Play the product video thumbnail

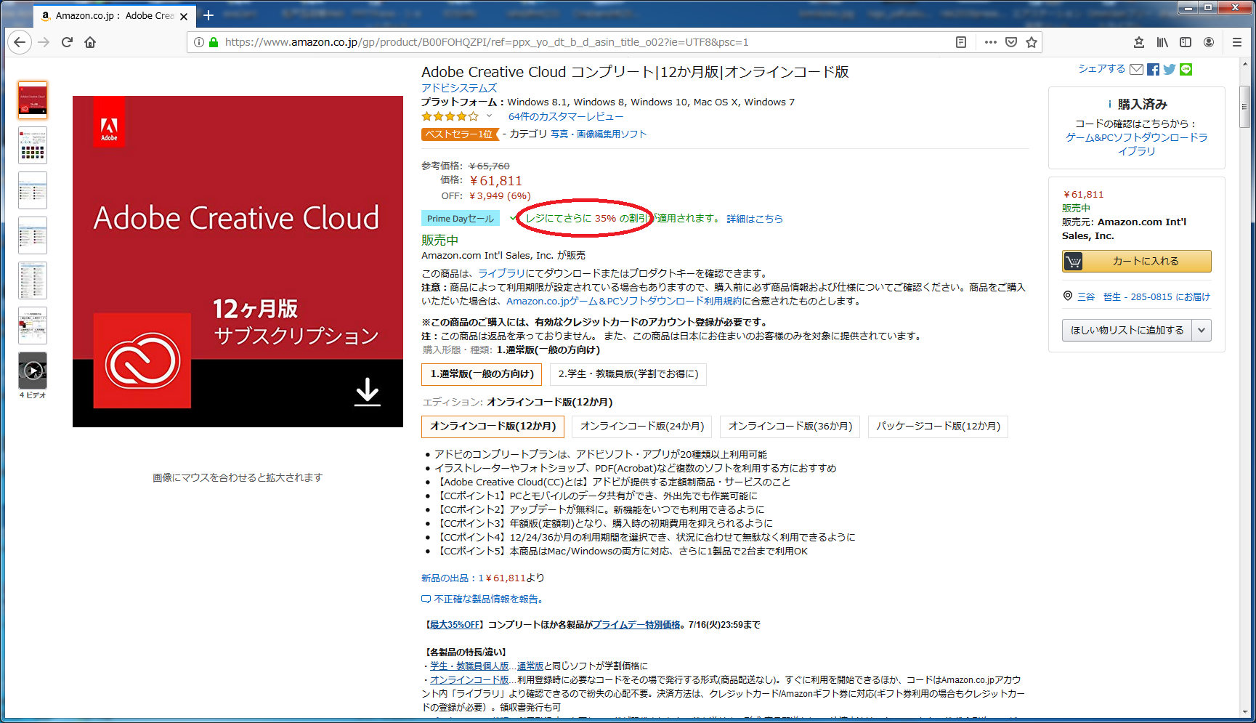coord(33,371)
